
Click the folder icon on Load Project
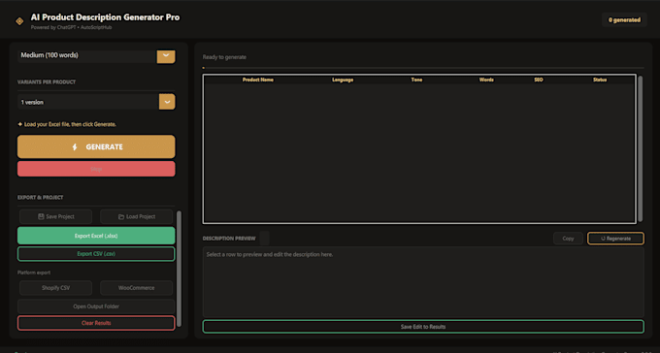(x=121, y=217)
